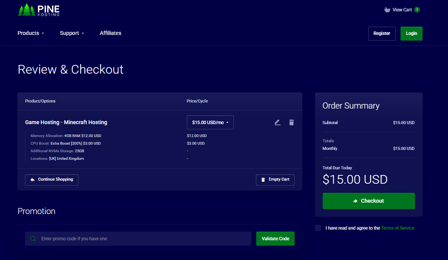Click Additional NVMe Storage 25GB line
This screenshot has width=448, height=260.
pos(57,151)
